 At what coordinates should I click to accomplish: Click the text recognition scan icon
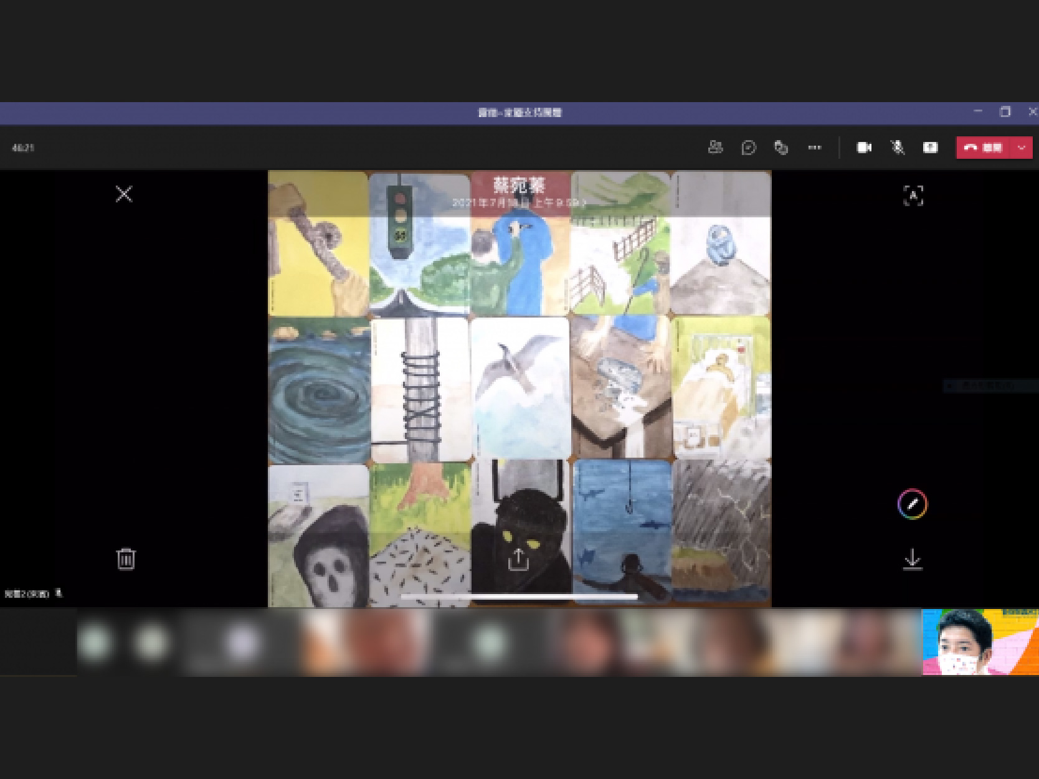(x=913, y=196)
